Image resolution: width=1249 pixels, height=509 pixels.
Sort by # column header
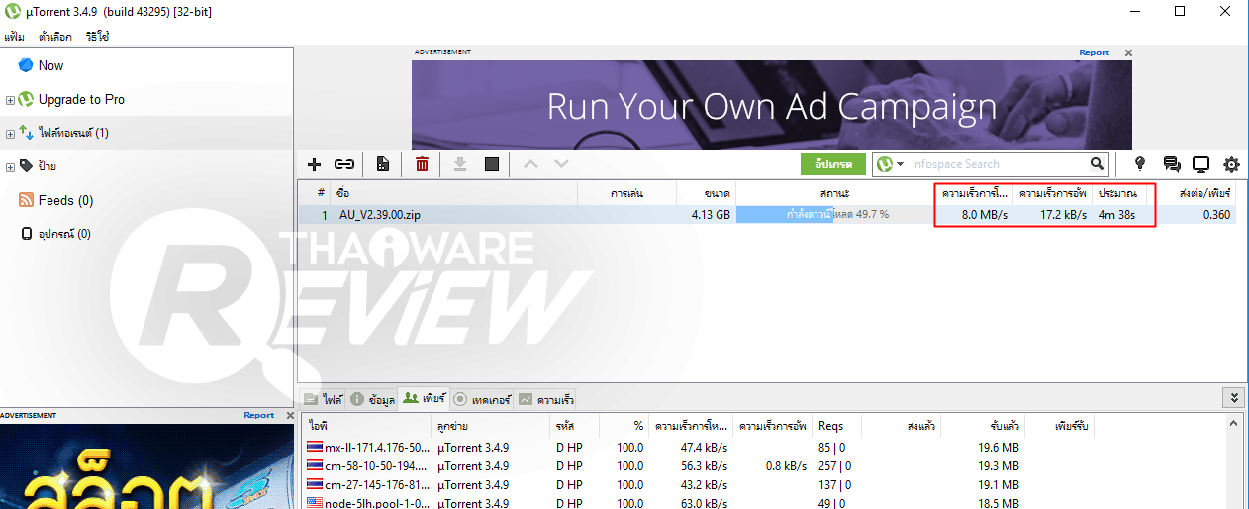tap(315, 192)
